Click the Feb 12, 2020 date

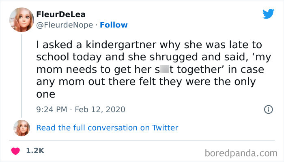[99, 109]
